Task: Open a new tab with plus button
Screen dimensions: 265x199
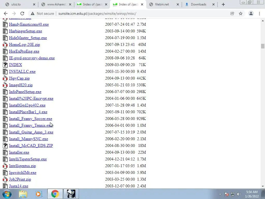Action: pyautogui.click(x=223, y=4)
